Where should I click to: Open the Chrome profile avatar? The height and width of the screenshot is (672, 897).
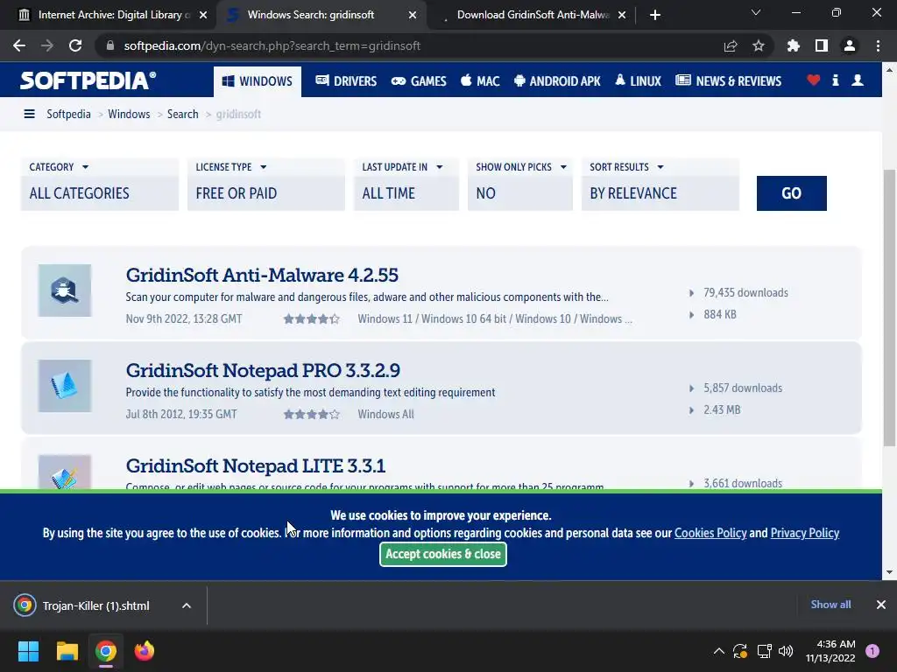click(x=850, y=45)
